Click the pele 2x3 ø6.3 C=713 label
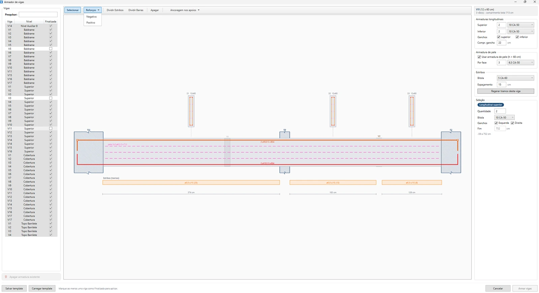Image resolution: width=539 pixels, height=293 pixels. click(117, 145)
